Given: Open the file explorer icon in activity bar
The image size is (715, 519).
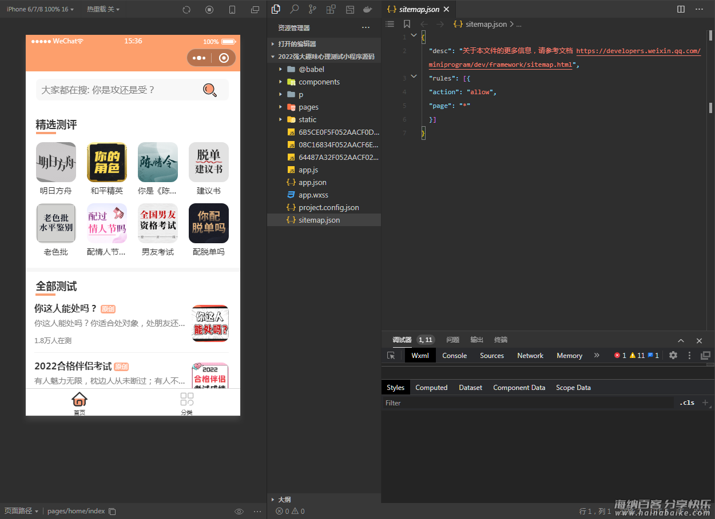Looking at the screenshot, I should pos(276,9).
